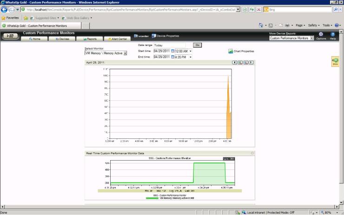Click the End date calendar icon
Image resolution: width=344 pixels, height=215 pixels.
click(172, 57)
